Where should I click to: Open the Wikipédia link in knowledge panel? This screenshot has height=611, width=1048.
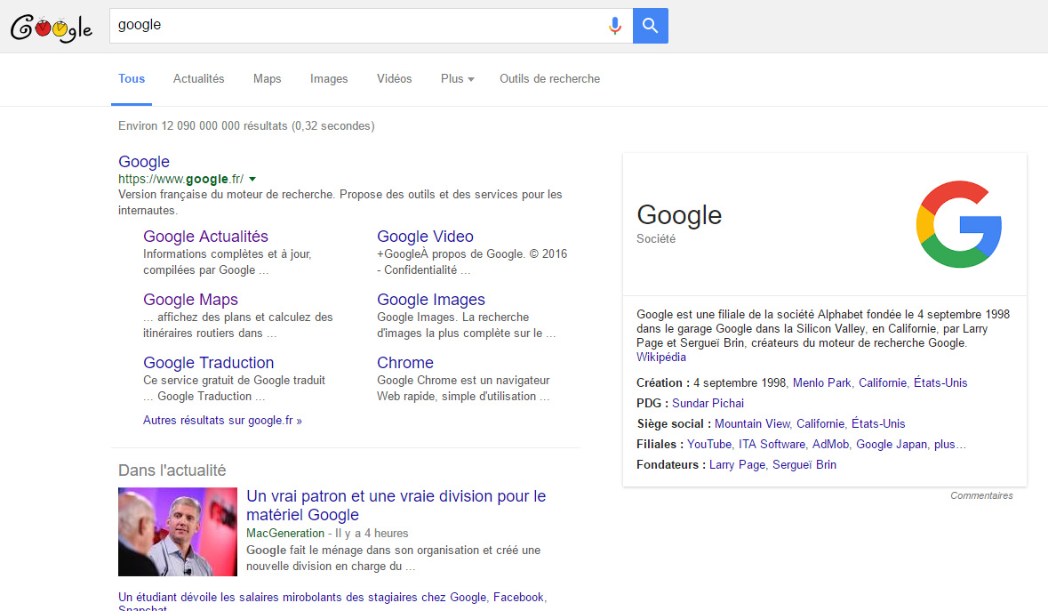click(x=661, y=357)
